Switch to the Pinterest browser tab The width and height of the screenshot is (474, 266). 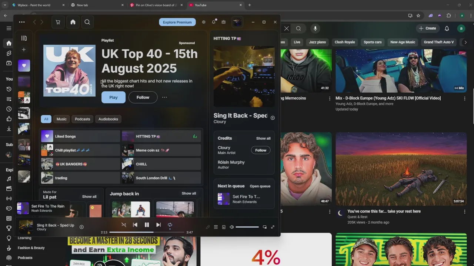click(x=157, y=5)
